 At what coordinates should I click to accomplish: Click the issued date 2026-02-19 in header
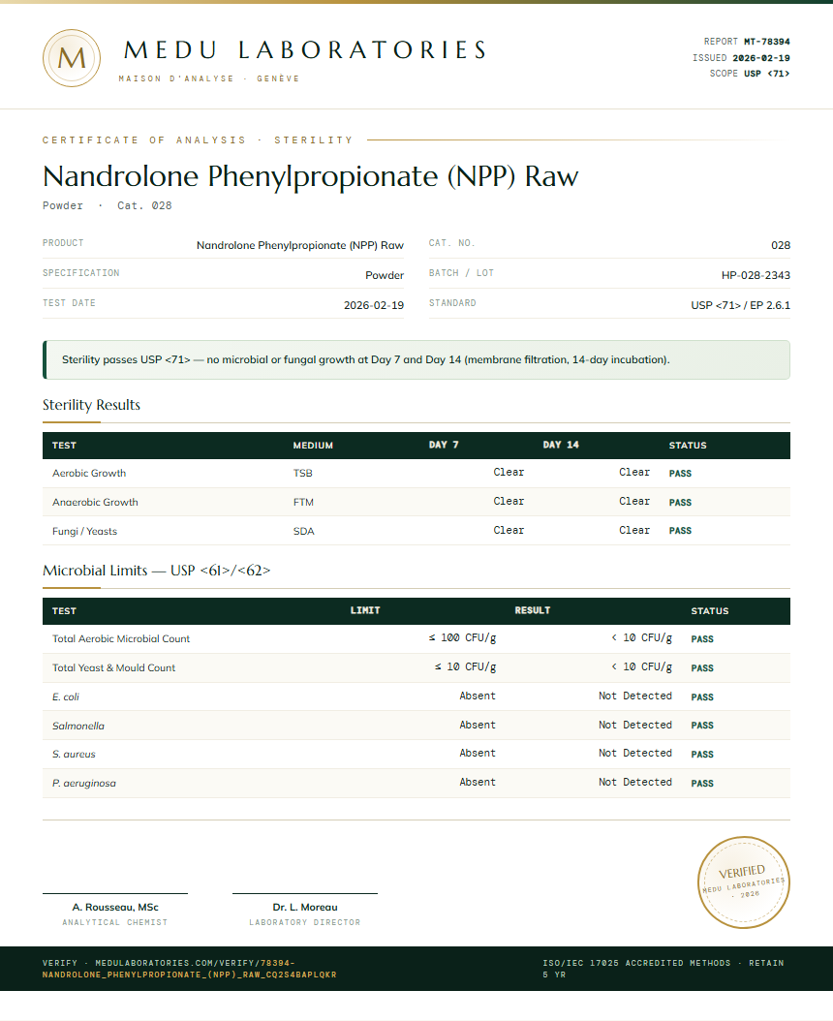coord(760,58)
